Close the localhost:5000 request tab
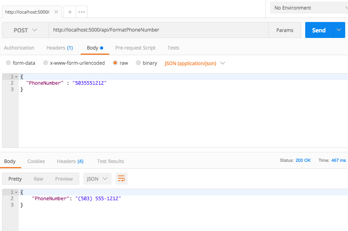This screenshot has width=348, height=231. pos(56,12)
